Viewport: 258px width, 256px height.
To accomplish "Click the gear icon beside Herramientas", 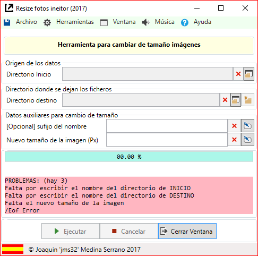I will [47, 23].
